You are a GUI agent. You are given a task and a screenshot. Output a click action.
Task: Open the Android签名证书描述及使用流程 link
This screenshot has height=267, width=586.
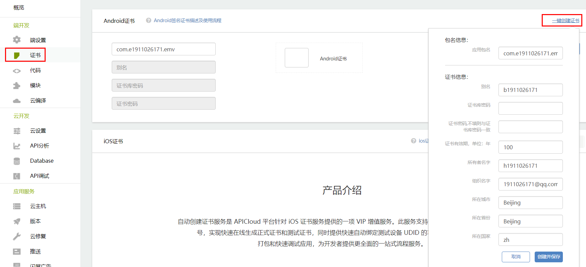tap(188, 20)
